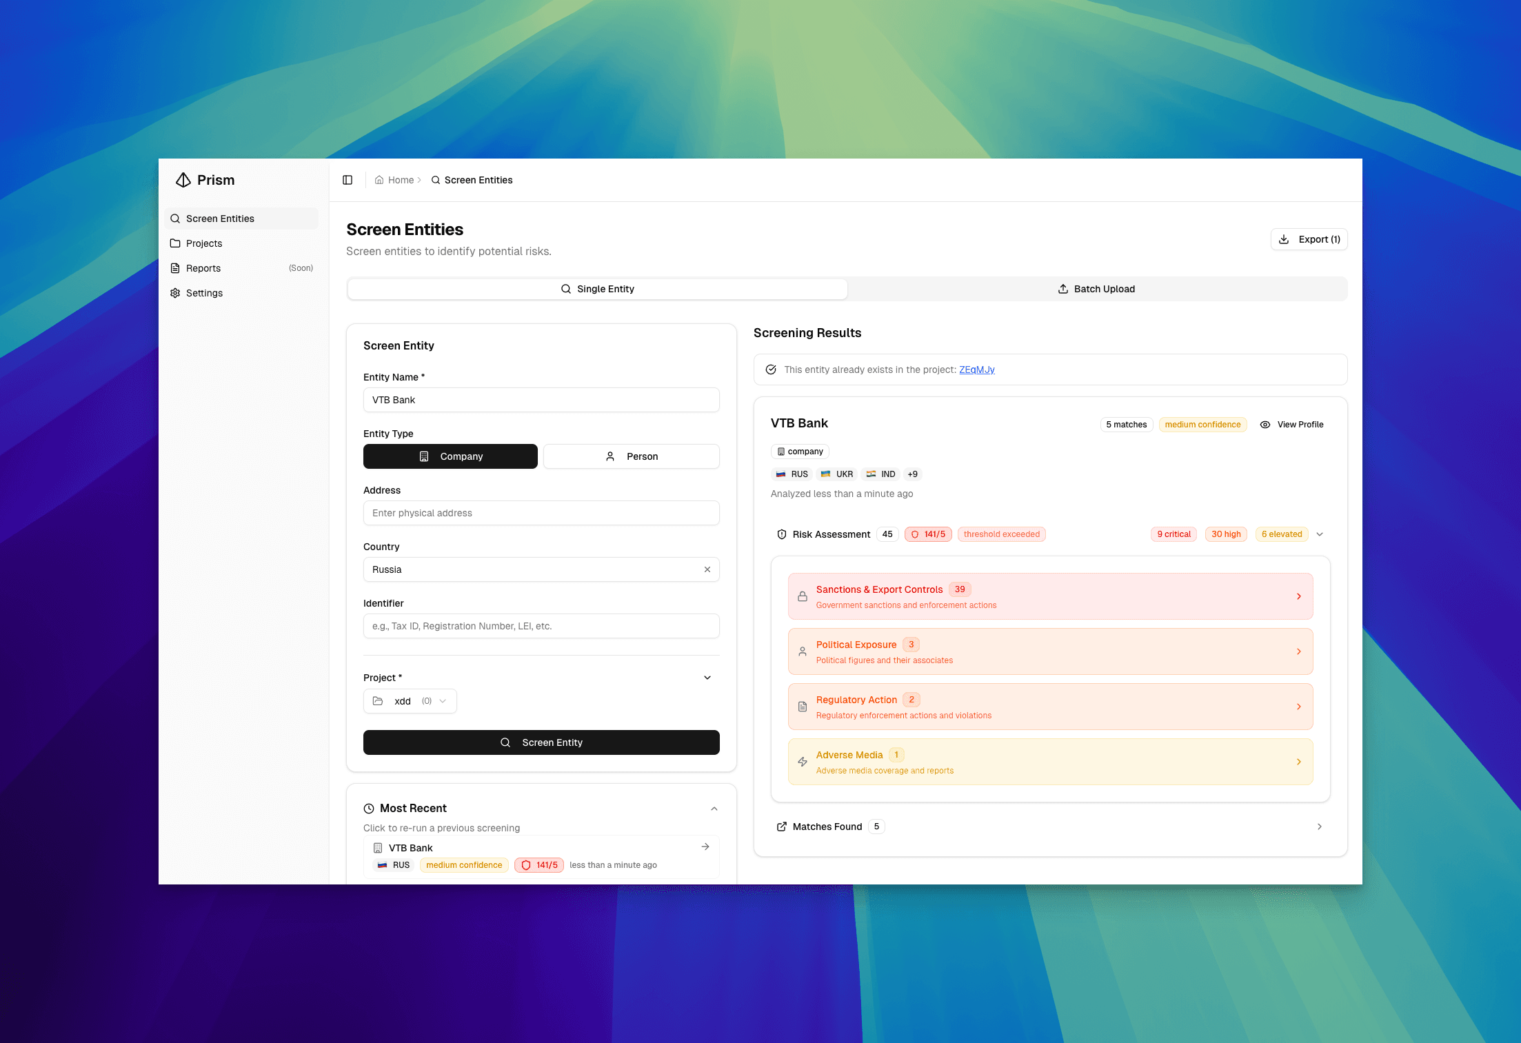Open the ZEqMJy project link
The width and height of the screenshot is (1521, 1043).
(x=976, y=369)
